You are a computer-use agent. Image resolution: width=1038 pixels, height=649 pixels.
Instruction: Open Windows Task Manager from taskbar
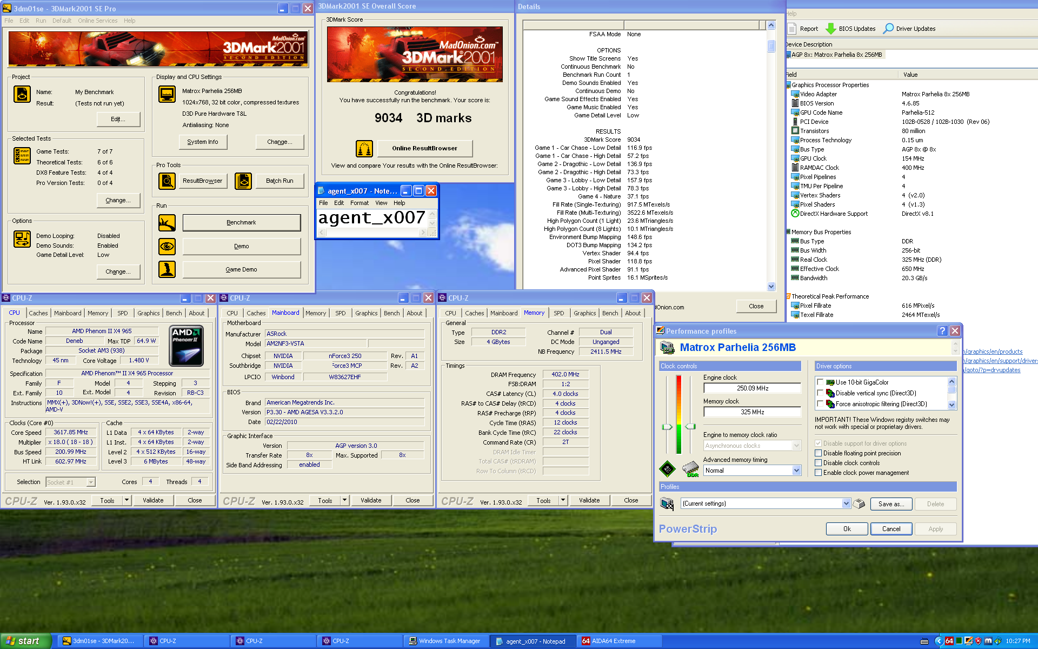446,641
